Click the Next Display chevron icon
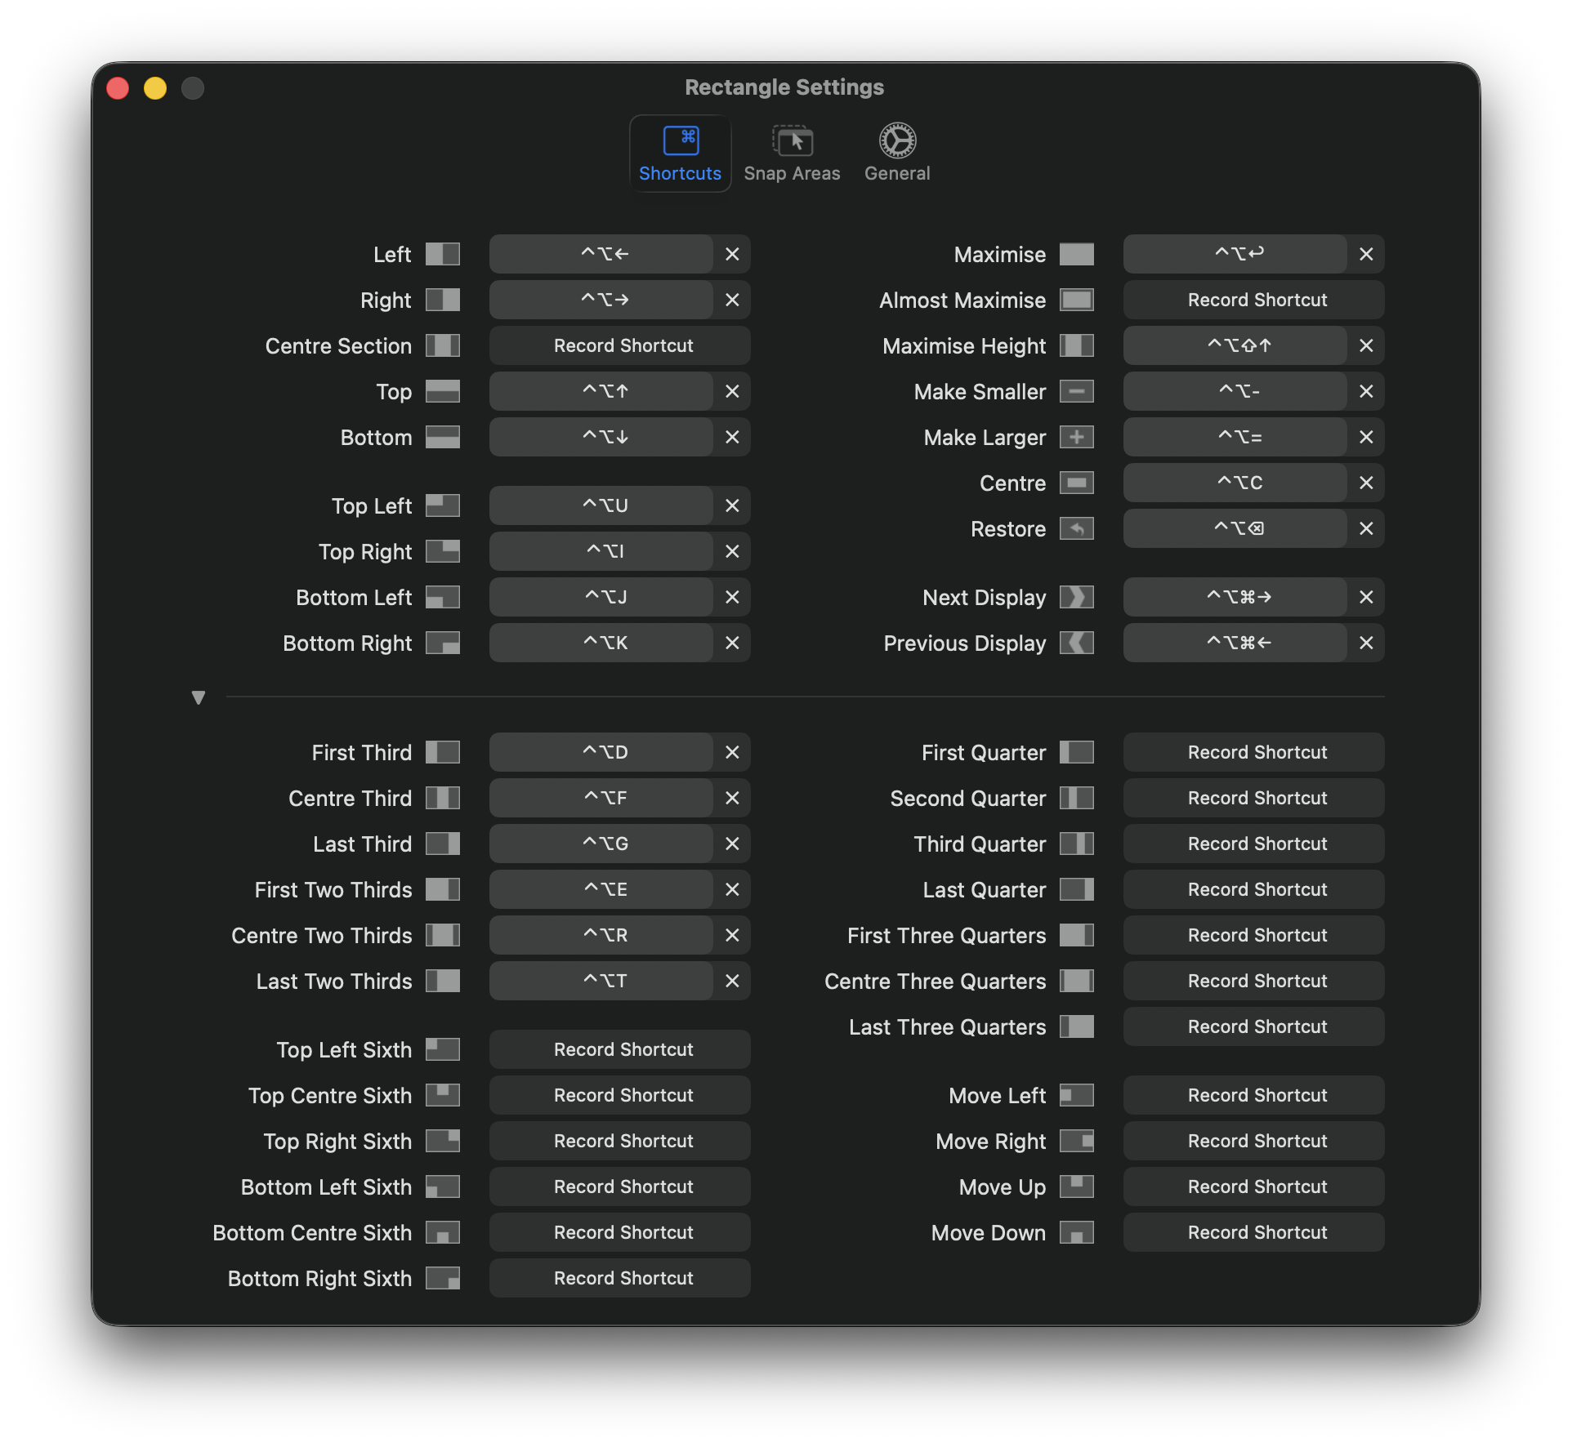 pyautogui.click(x=1077, y=597)
